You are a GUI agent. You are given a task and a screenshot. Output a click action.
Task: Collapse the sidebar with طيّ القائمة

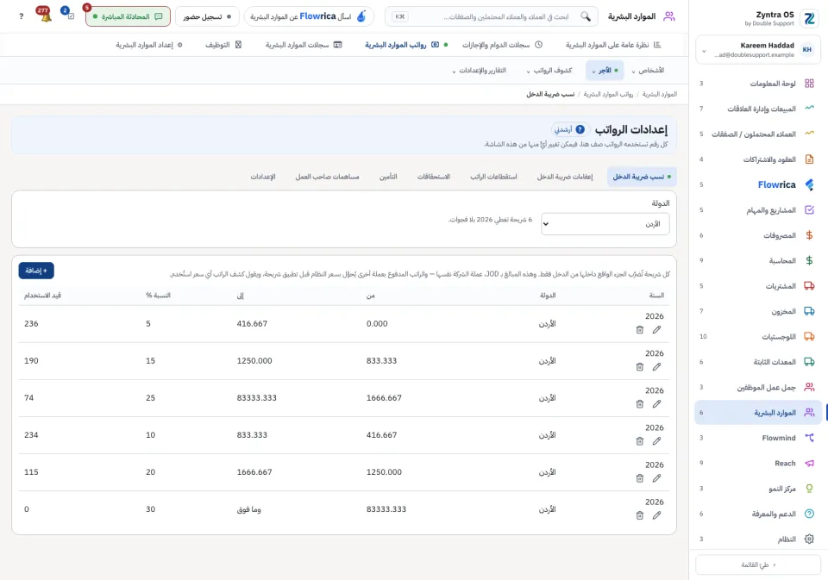point(758,564)
